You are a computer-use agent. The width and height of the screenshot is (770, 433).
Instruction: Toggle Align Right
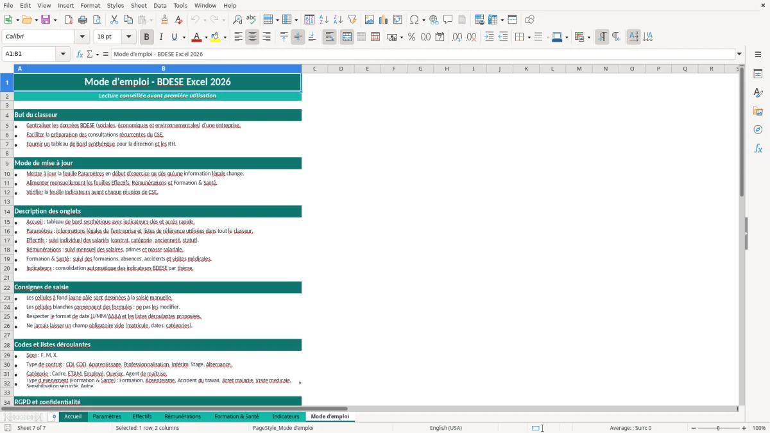click(266, 37)
